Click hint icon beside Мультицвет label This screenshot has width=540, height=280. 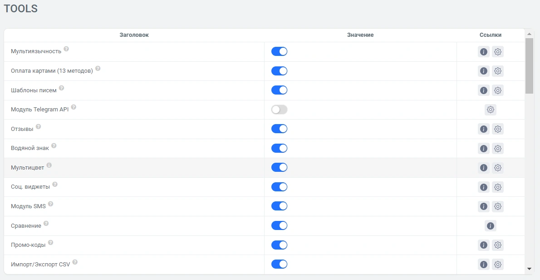[49, 165]
